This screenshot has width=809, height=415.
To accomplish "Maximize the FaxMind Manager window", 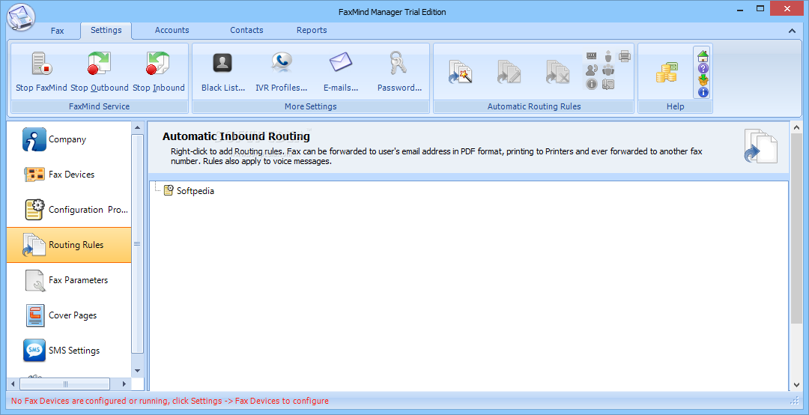I will (760, 8).
